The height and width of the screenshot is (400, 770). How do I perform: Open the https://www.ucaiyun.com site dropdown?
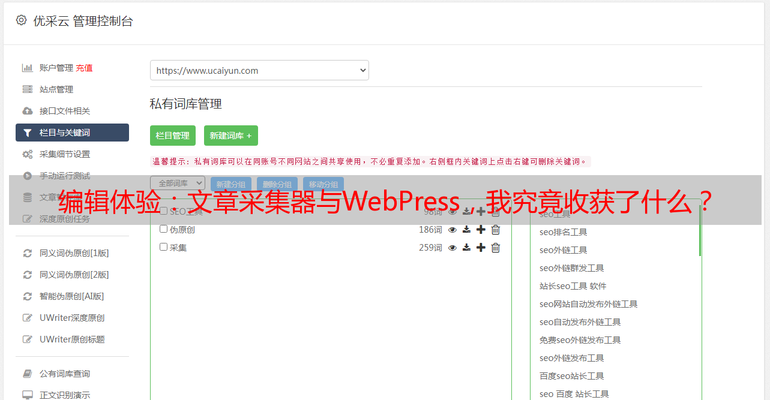[x=259, y=70]
